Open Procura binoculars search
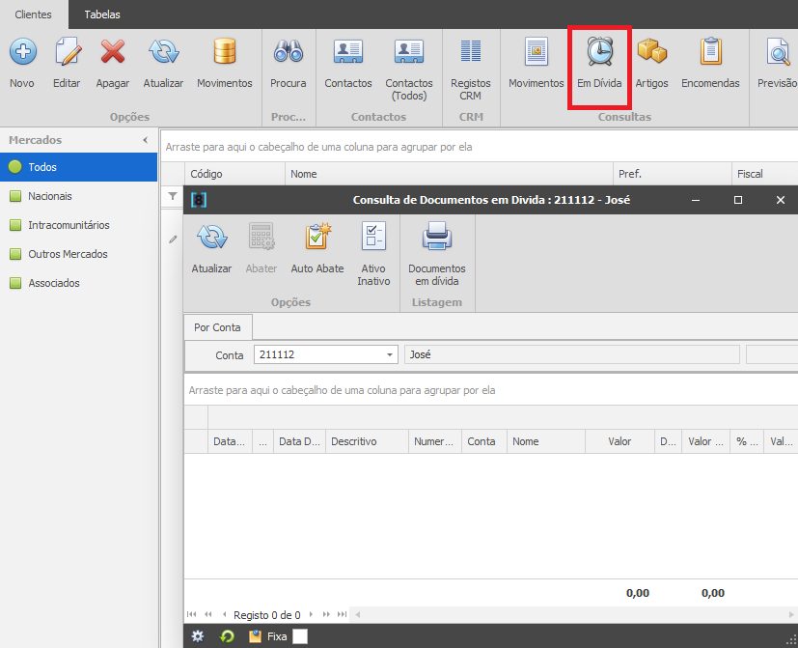Screen dimensions: 798x648 [x=289, y=52]
